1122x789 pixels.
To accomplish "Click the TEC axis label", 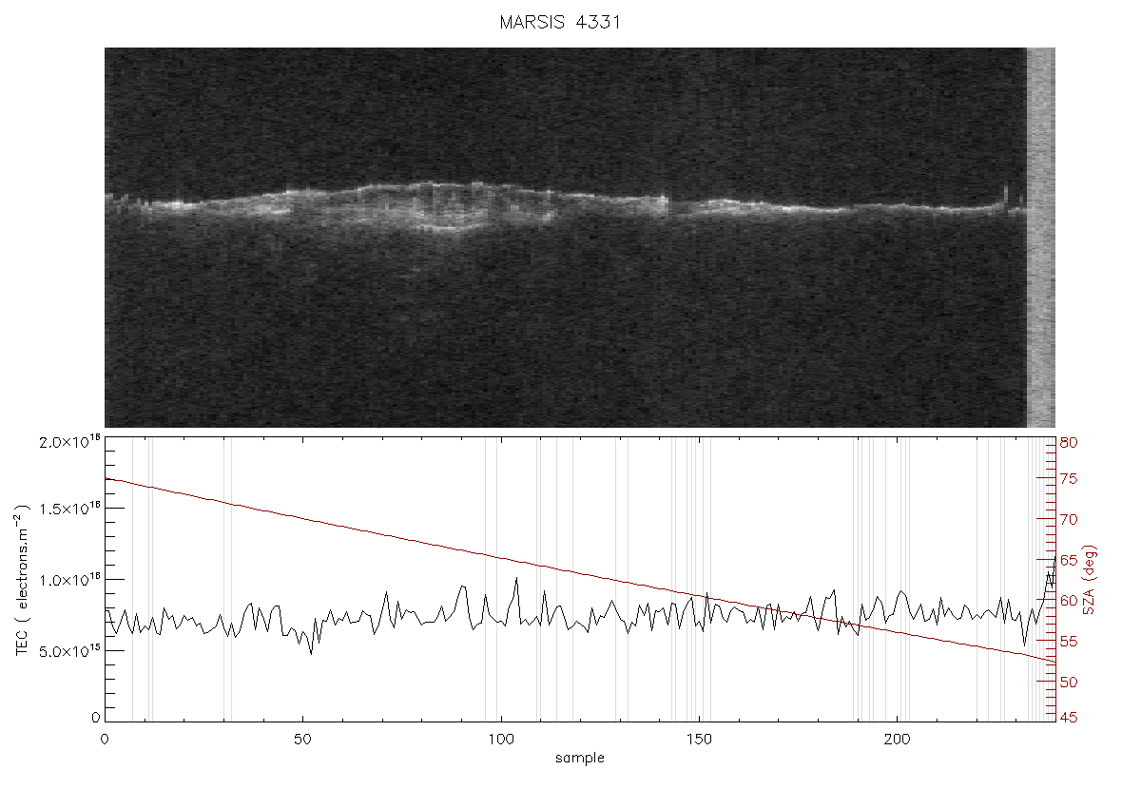I will (x=22, y=580).
